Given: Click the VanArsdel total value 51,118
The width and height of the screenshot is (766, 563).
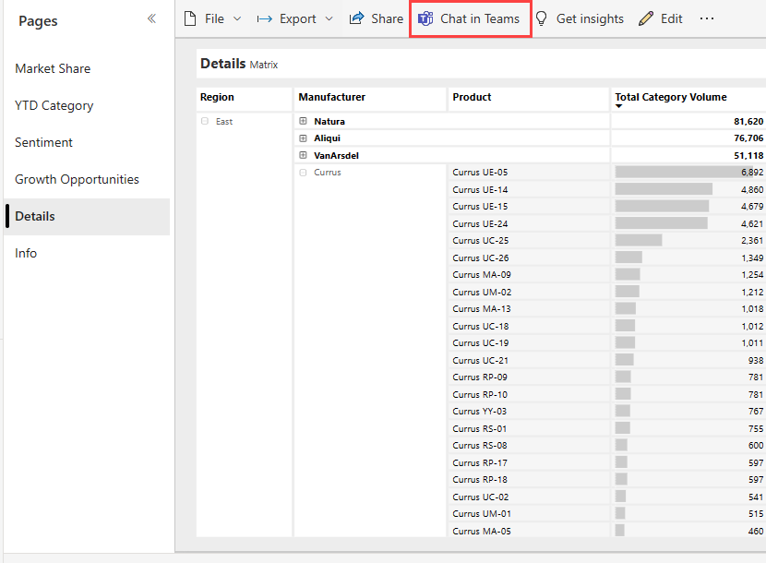Looking at the screenshot, I should coord(748,155).
